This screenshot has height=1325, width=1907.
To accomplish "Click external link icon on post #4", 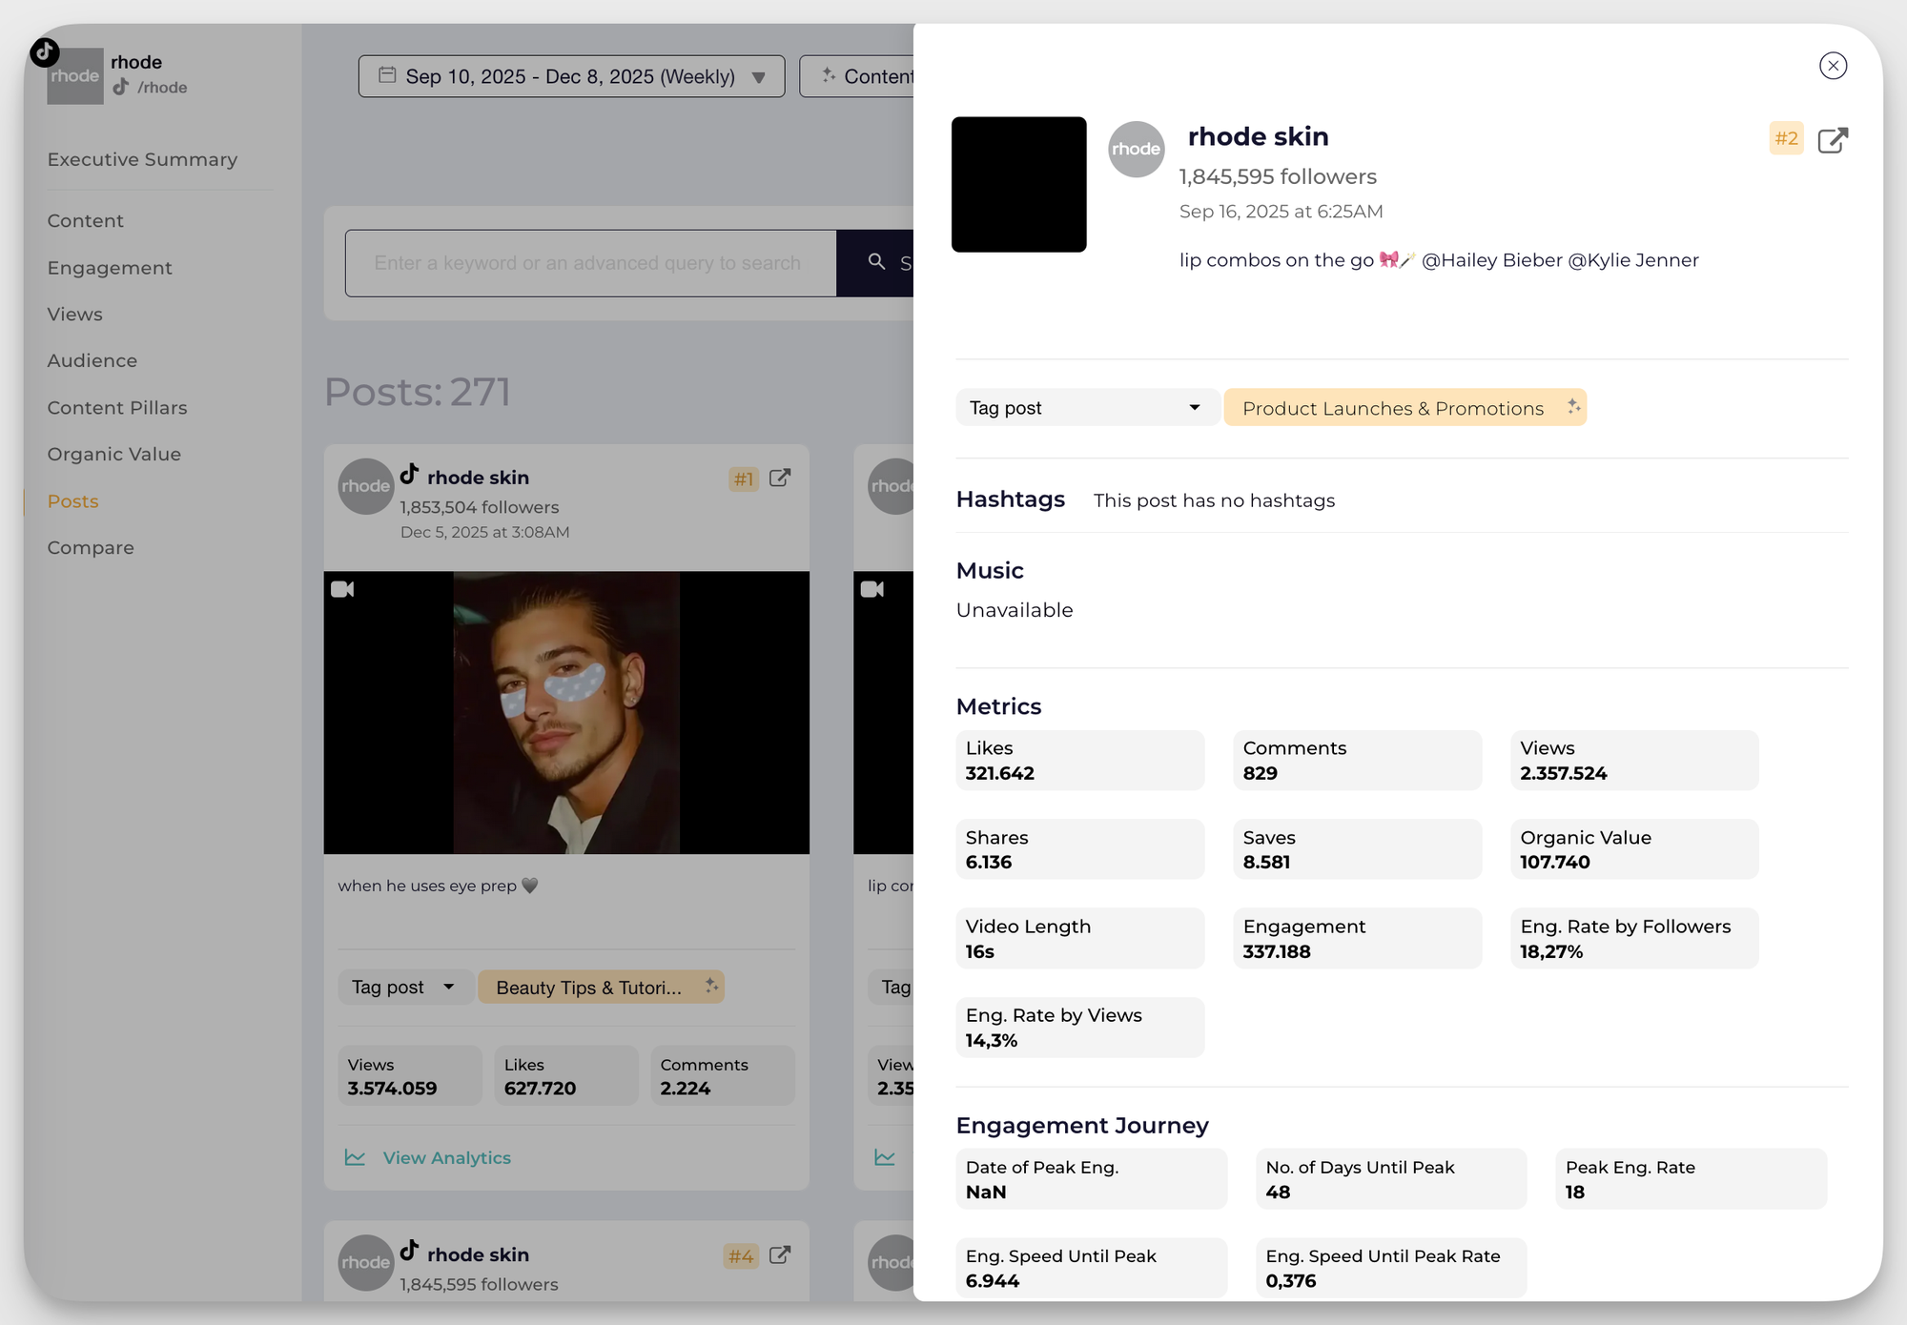I will pos(779,1254).
